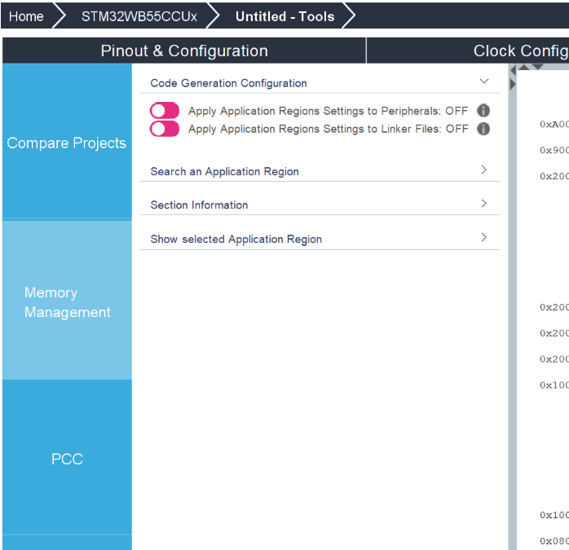This screenshot has width=569, height=550.
Task: Select 0x900 address in memory map
Action: click(x=554, y=150)
